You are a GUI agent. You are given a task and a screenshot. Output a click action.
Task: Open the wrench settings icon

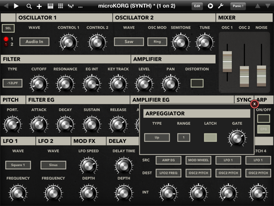click(x=220, y=6)
